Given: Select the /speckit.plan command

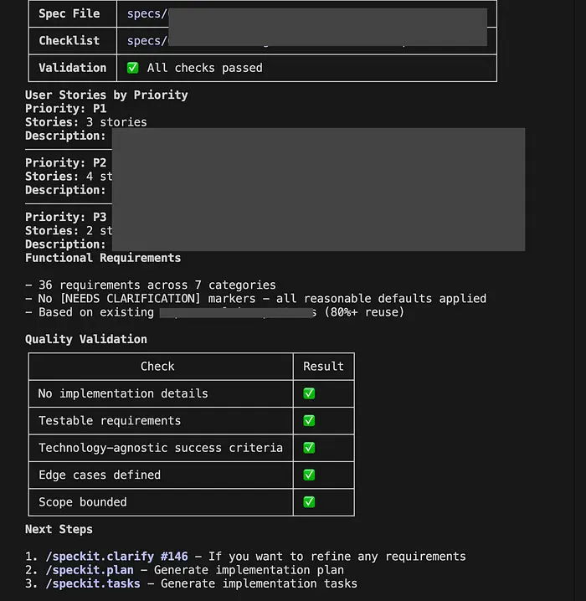Looking at the screenshot, I should pos(89,570).
